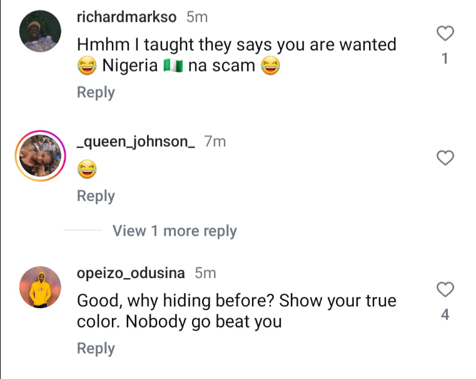Like _queen_johnson_'s emoji comment

pyautogui.click(x=444, y=158)
